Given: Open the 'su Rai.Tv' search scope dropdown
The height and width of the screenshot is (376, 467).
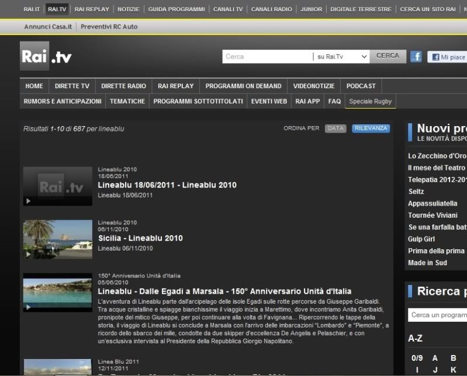Looking at the screenshot, I should pyautogui.click(x=341, y=57).
